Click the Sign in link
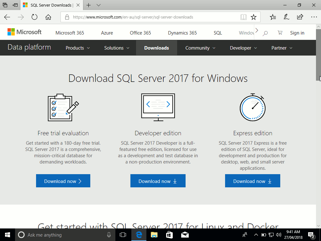 [297, 33]
